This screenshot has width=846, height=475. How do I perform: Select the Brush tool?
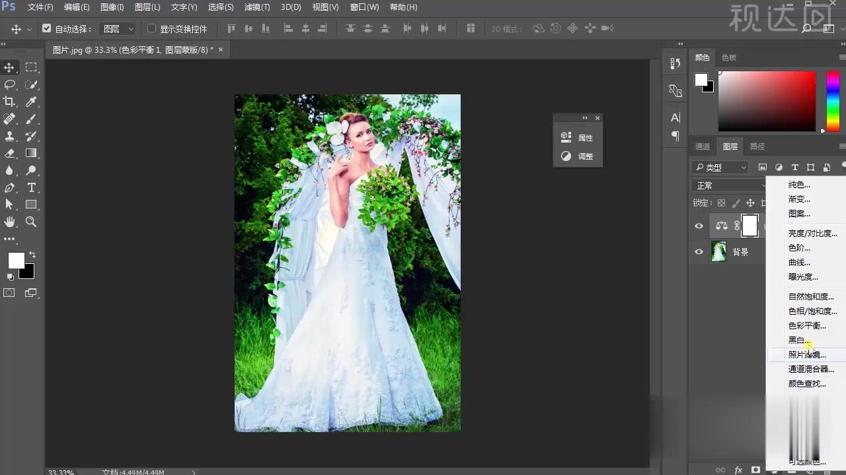click(31, 119)
